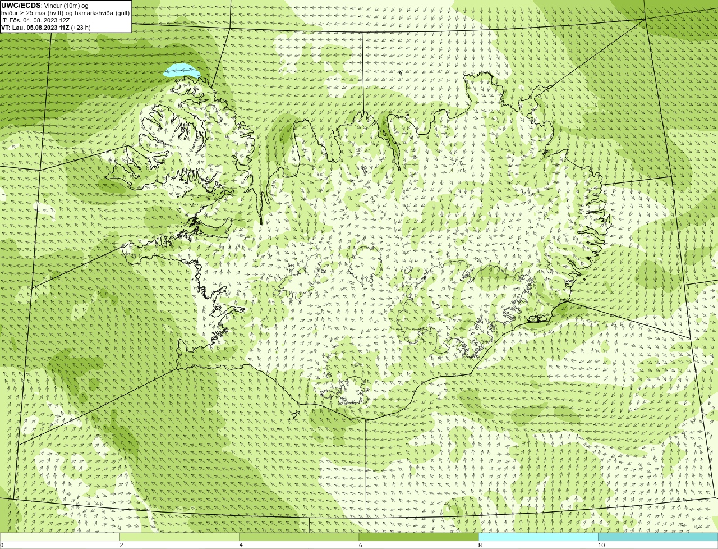The width and height of the screenshot is (718, 549).
Task: Click the 4–6 m/s green colorbar segment
Action: [x=299, y=537]
